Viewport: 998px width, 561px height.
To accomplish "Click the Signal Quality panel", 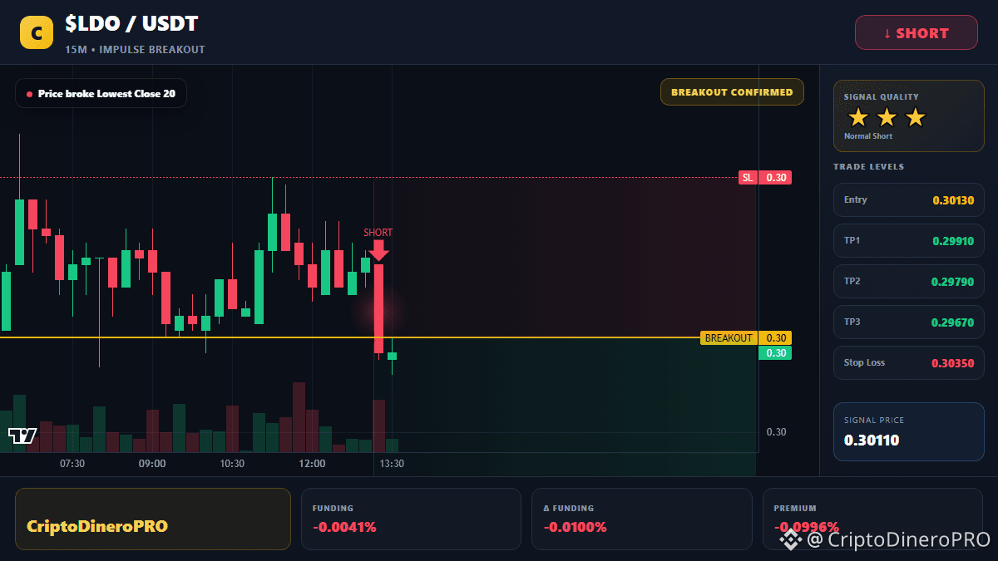I will point(908,116).
